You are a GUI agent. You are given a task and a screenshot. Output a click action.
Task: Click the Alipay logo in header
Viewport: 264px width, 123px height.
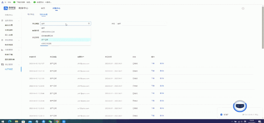(x=9, y=8)
